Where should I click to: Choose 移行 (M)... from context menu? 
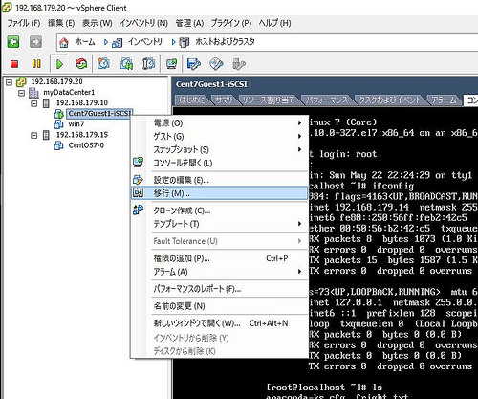pyautogui.click(x=219, y=193)
